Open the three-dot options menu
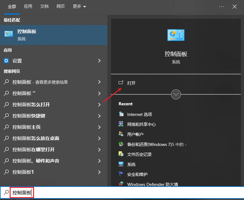 point(222,7)
